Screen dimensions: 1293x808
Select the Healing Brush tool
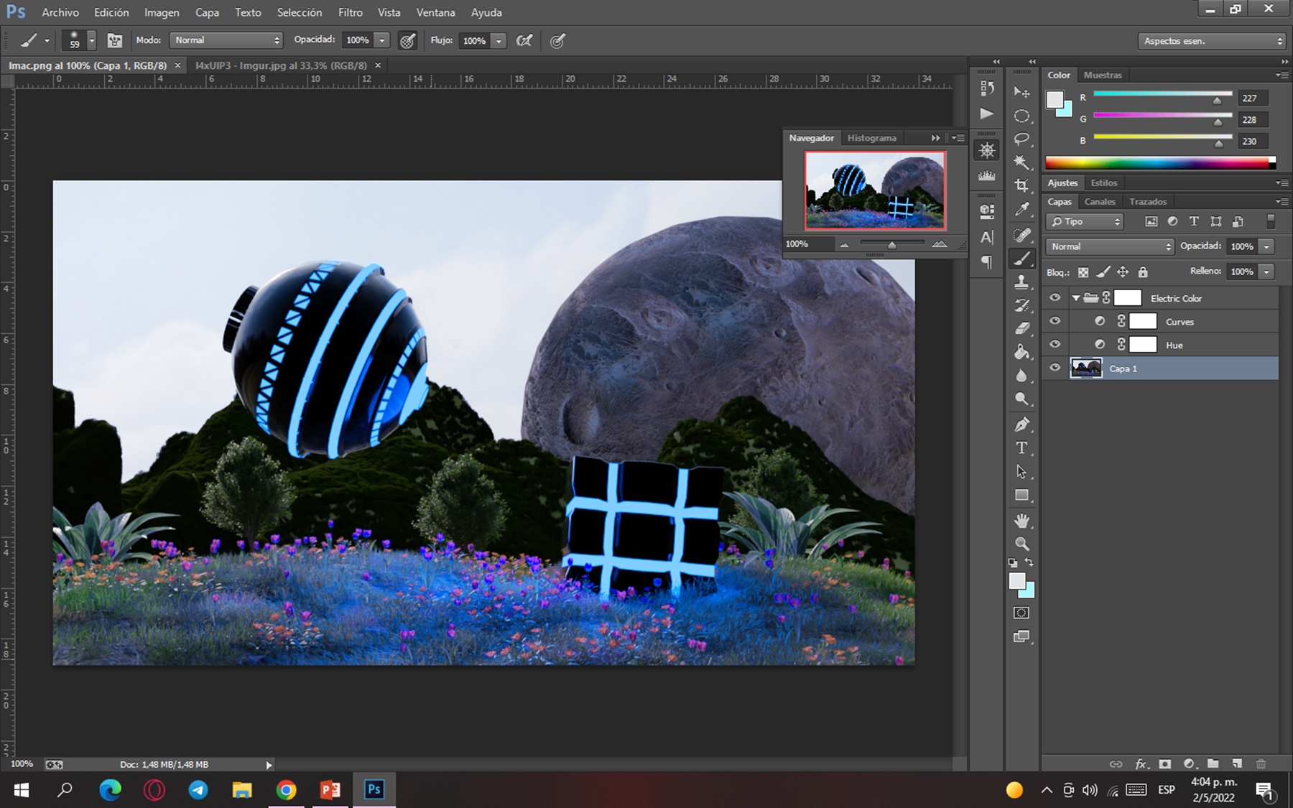point(1021,235)
